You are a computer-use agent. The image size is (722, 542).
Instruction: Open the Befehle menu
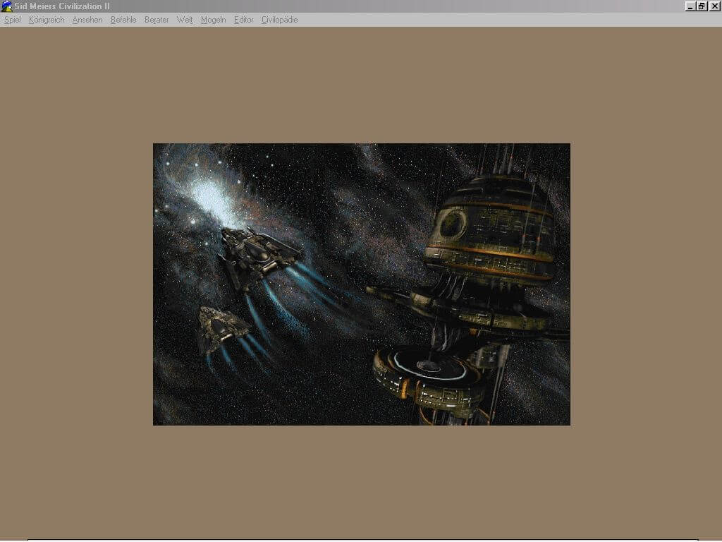tap(123, 20)
